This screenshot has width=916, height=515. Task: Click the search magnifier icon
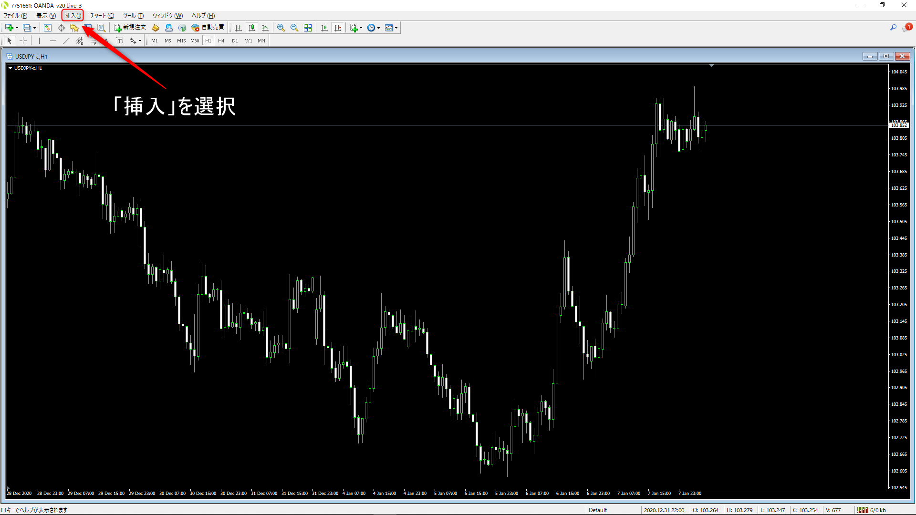[893, 28]
